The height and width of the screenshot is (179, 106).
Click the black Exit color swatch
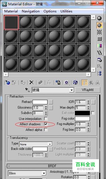(82, 113)
